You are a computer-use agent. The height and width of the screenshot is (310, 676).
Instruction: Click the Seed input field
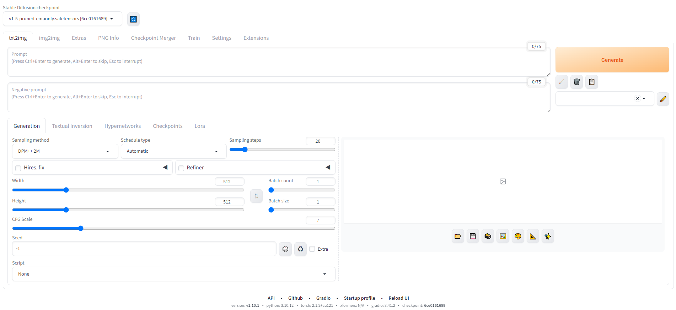[x=144, y=249]
